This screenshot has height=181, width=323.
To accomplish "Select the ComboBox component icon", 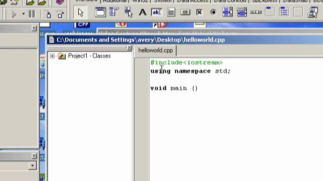I will [x=242, y=12].
